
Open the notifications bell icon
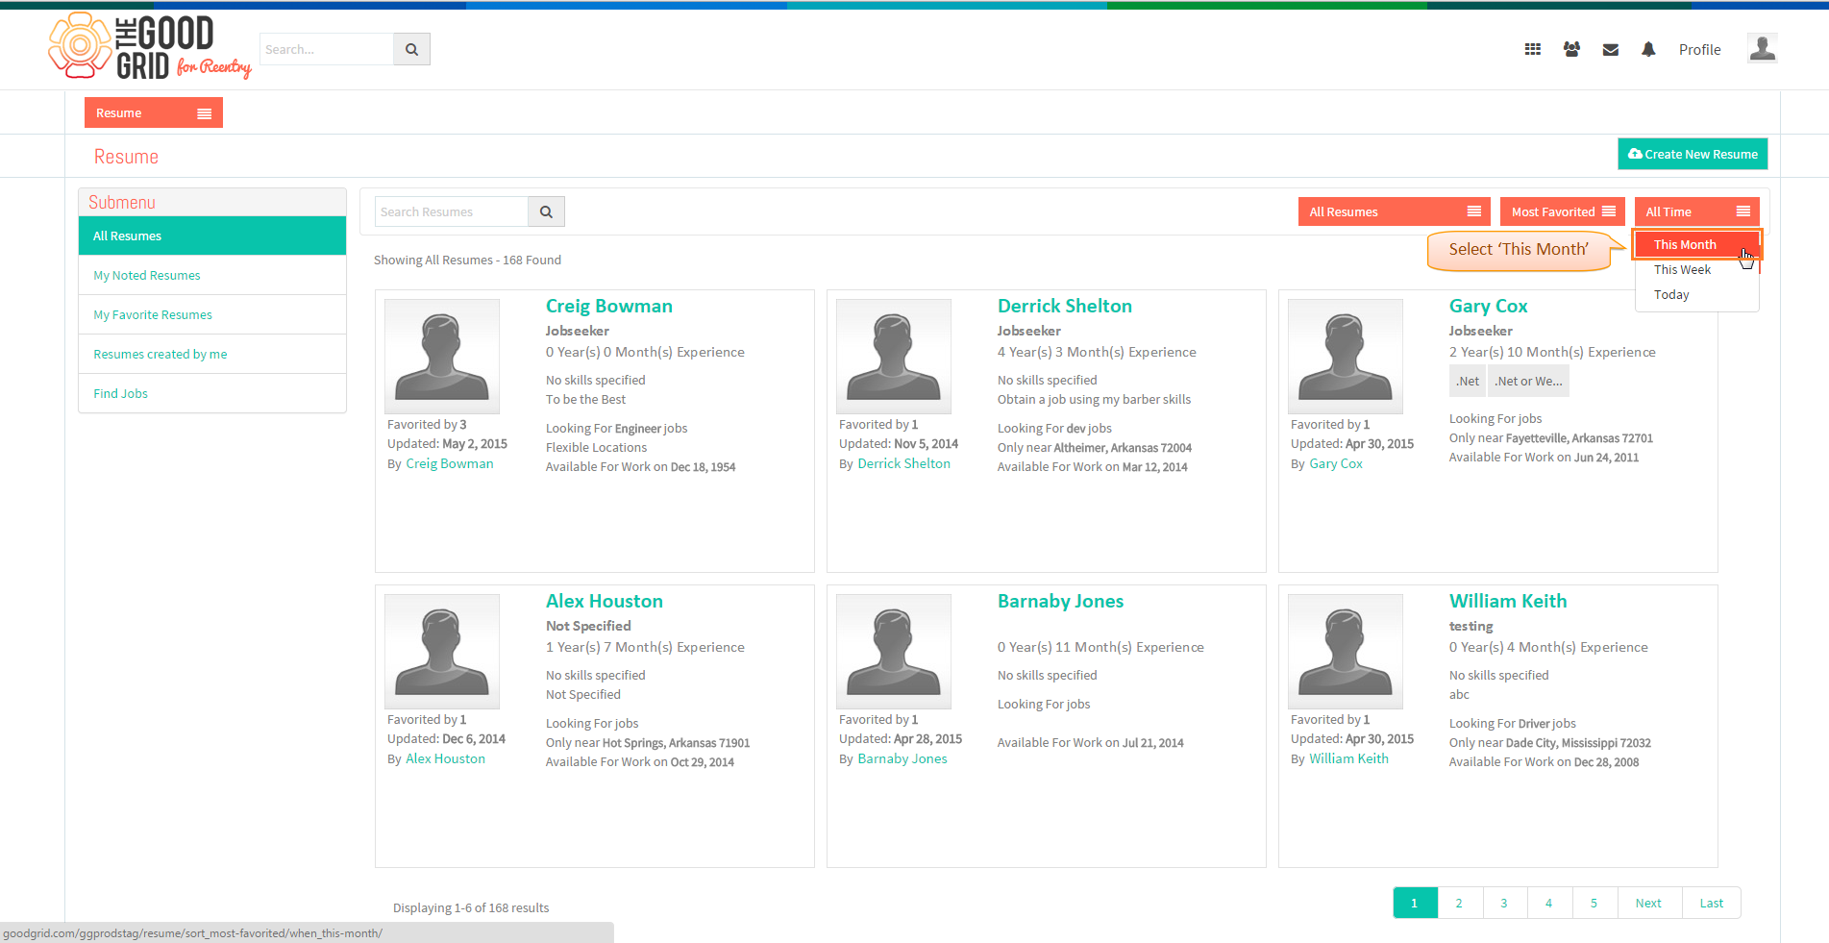click(x=1648, y=49)
